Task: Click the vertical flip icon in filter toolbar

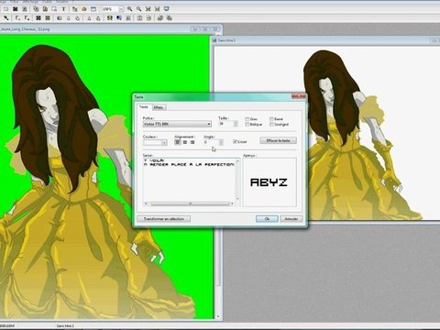Action: pos(148,18)
